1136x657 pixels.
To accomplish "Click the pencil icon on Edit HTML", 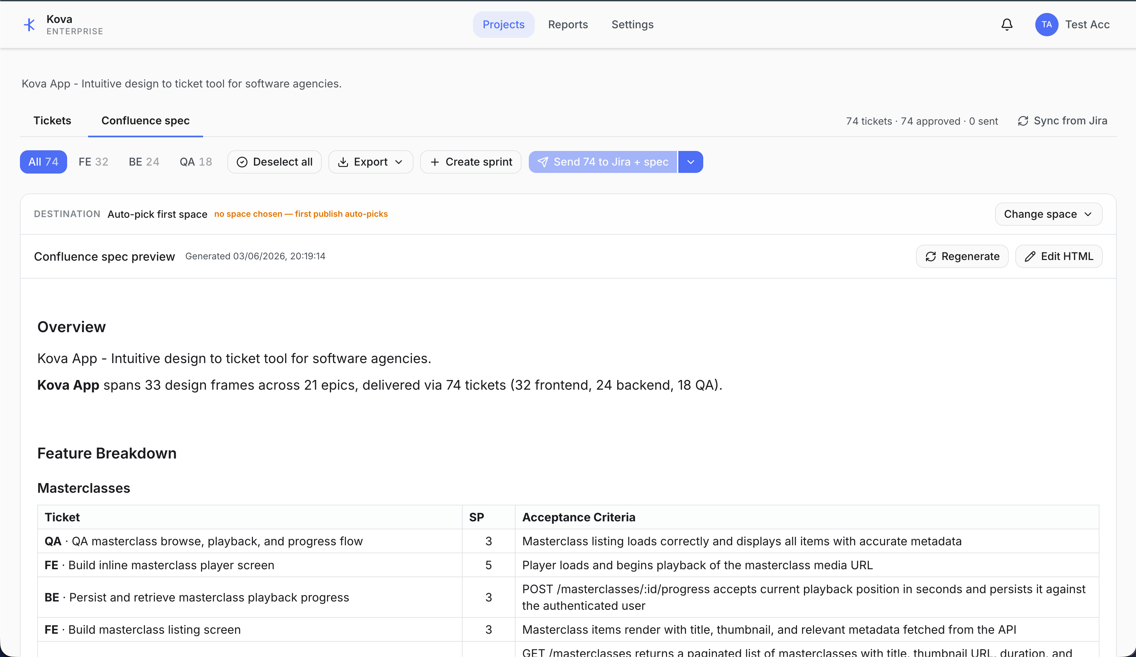I will (x=1030, y=257).
